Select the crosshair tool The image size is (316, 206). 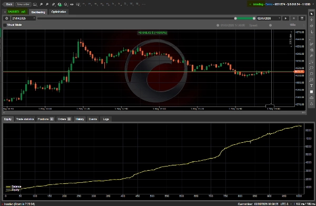click(x=312, y=19)
